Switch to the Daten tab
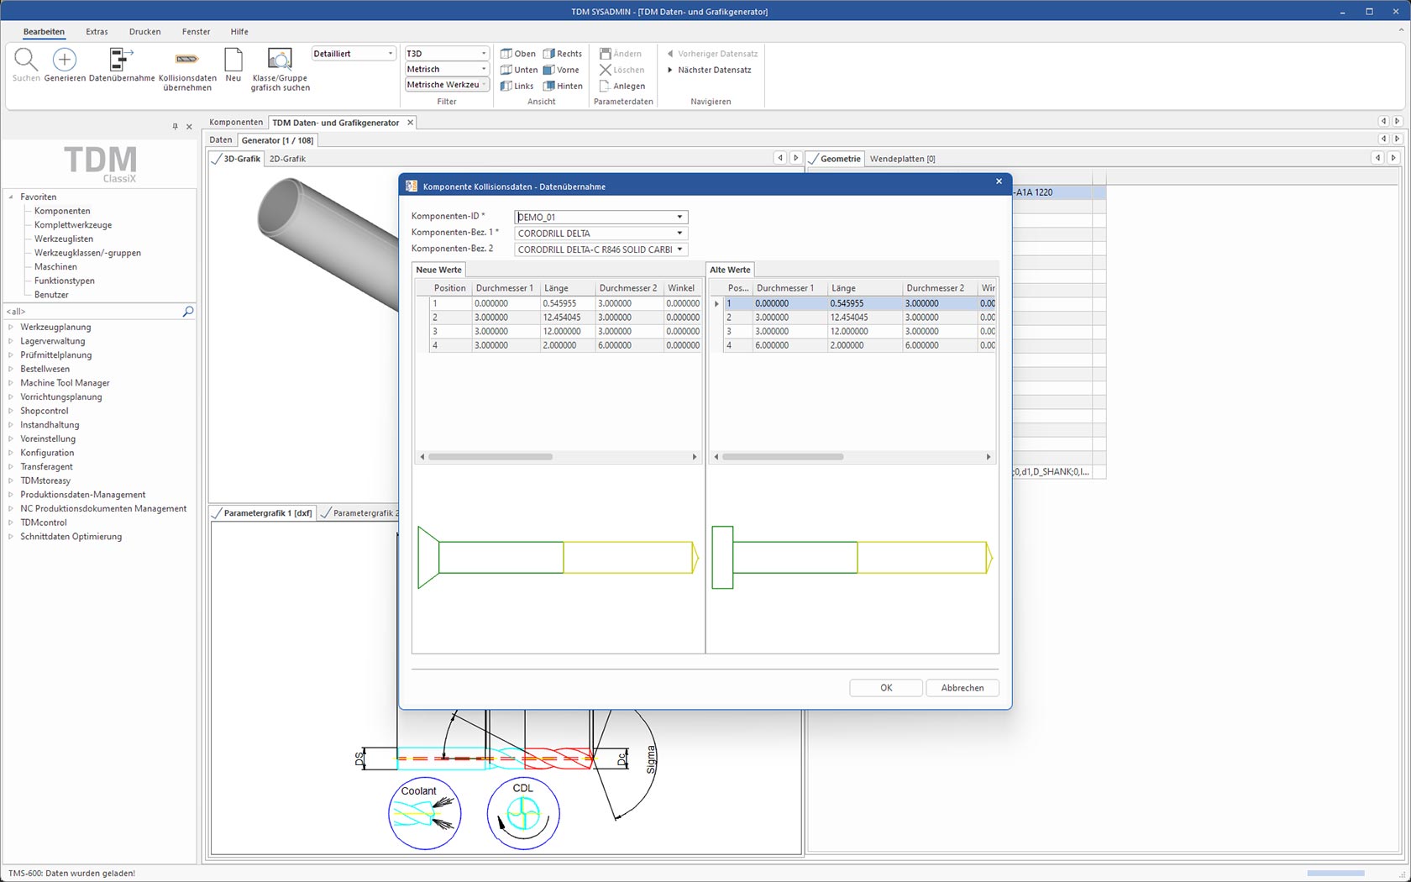1411x882 pixels. click(221, 140)
